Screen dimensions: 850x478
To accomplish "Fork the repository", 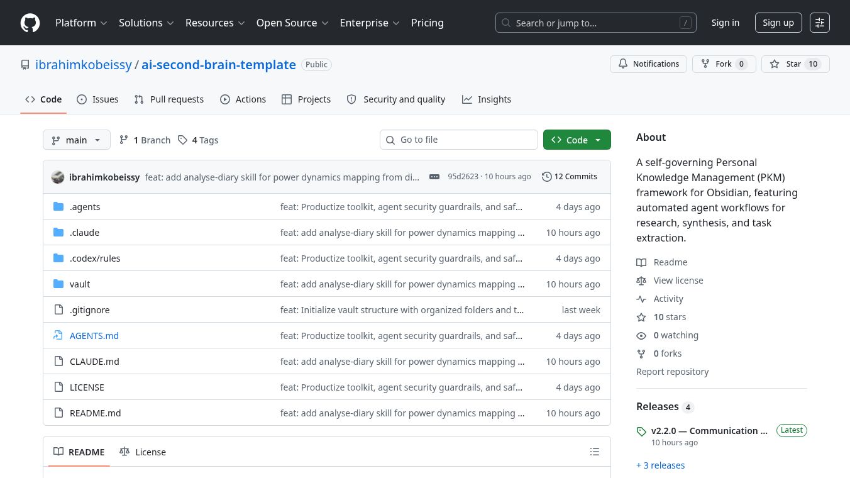I will [x=724, y=64].
